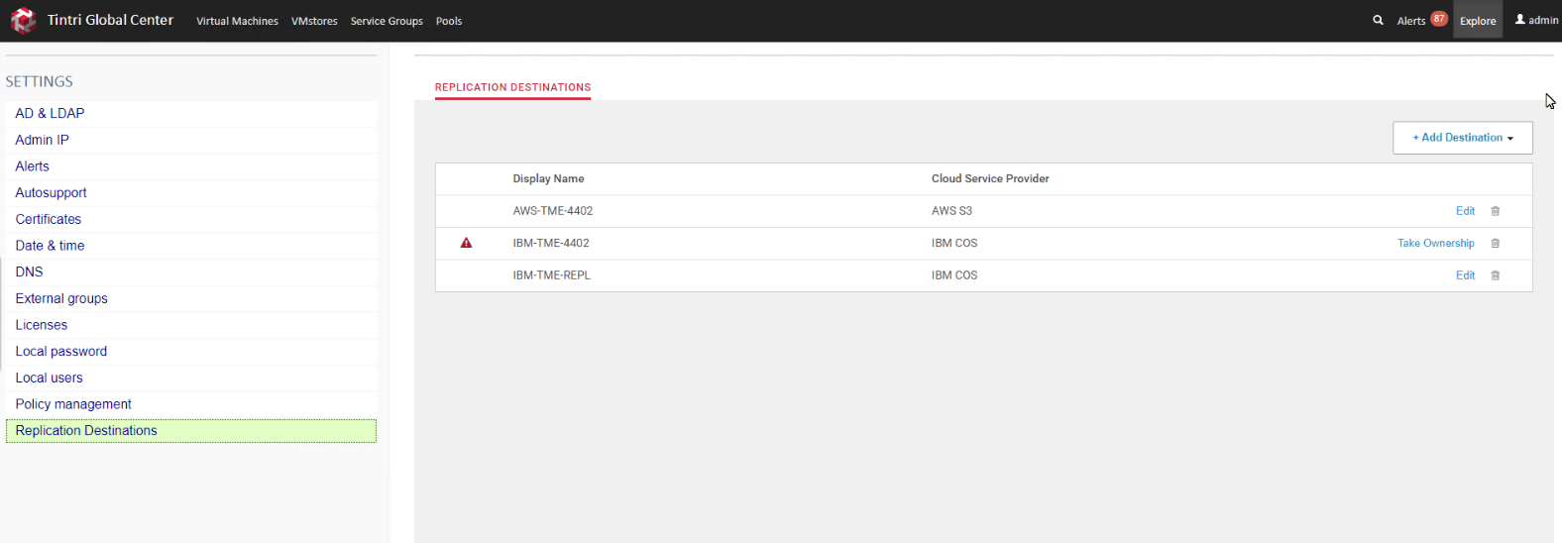Open the Pools menu
The height and width of the screenshot is (543, 1562).
(x=449, y=21)
